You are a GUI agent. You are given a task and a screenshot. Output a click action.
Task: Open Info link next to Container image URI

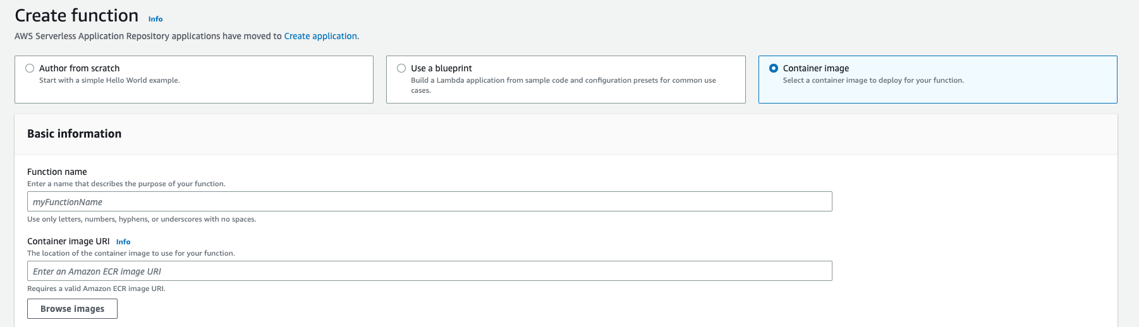pos(123,242)
